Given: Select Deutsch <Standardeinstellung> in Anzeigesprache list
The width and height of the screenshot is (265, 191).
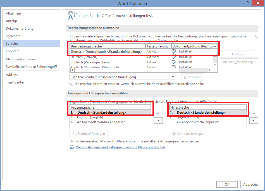Looking at the screenshot, I should pyautogui.click(x=110, y=113).
